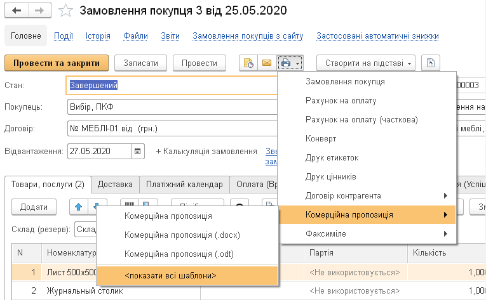Select row Журнальный столик
Image resolution: width=486 pixels, height=300 pixels.
point(84,290)
